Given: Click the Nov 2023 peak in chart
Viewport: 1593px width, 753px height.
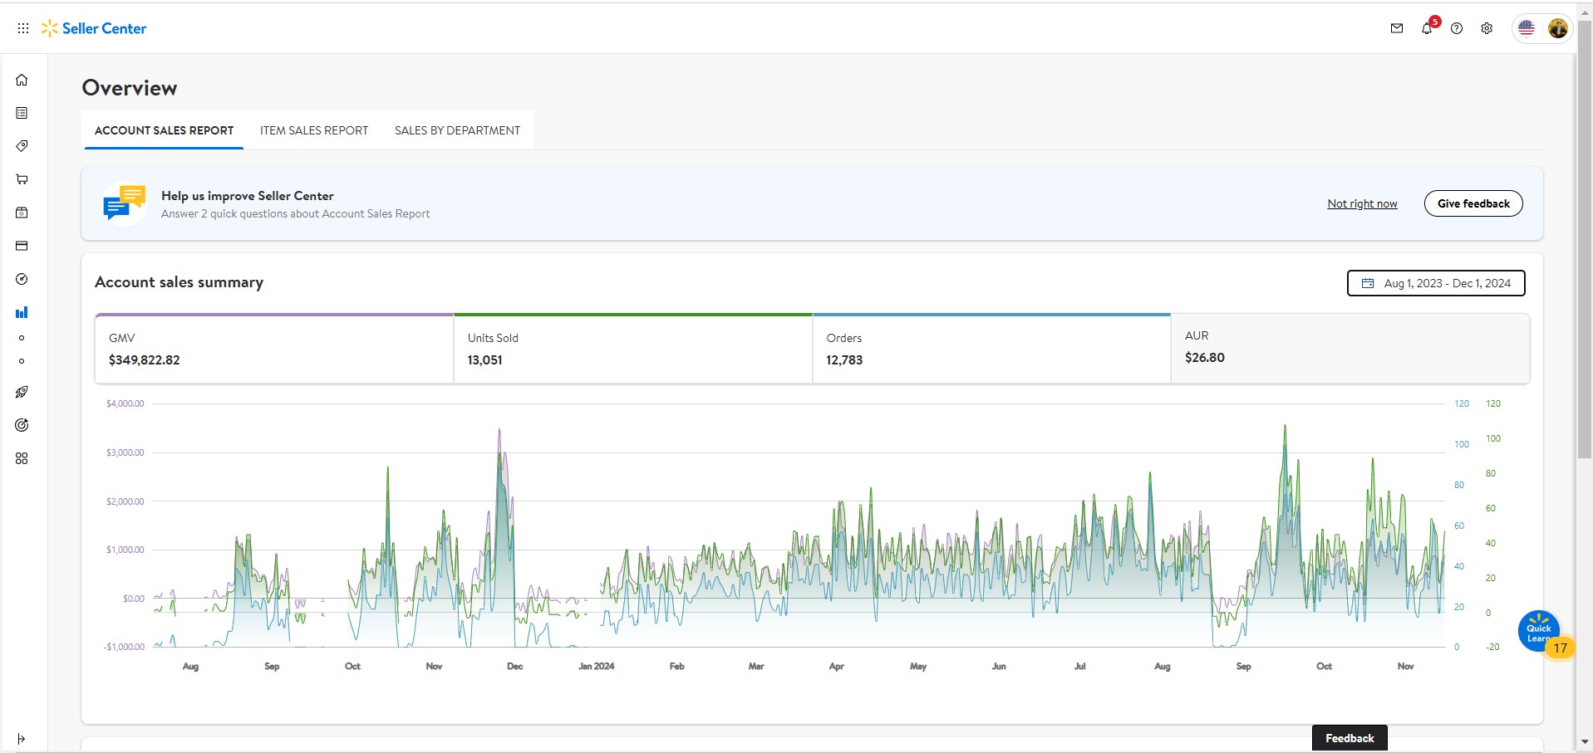Looking at the screenshot, I should click(x=499, y=430).
